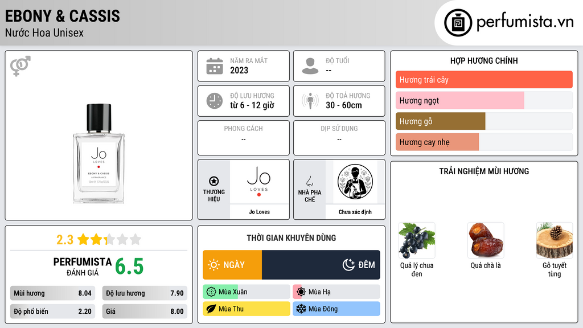Click the 30 - 60cm sillage value
The image size is (583, 328).
coord(344,105)
